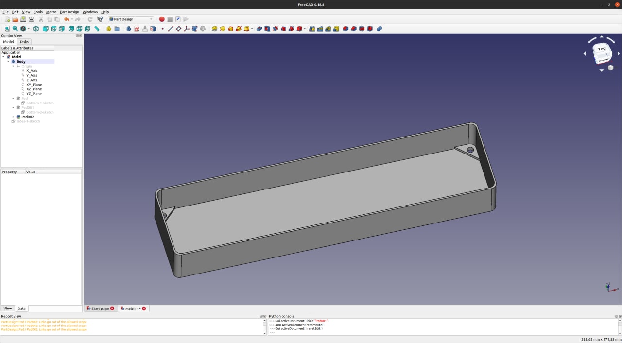Collapse the Melzi document tree node

click(3, 57)
